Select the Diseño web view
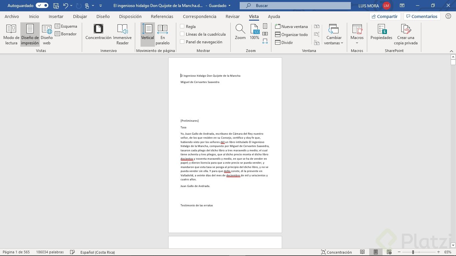 click(x=46, y=33)
